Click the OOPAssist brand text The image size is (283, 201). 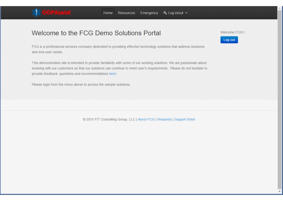tap(57, 13)
